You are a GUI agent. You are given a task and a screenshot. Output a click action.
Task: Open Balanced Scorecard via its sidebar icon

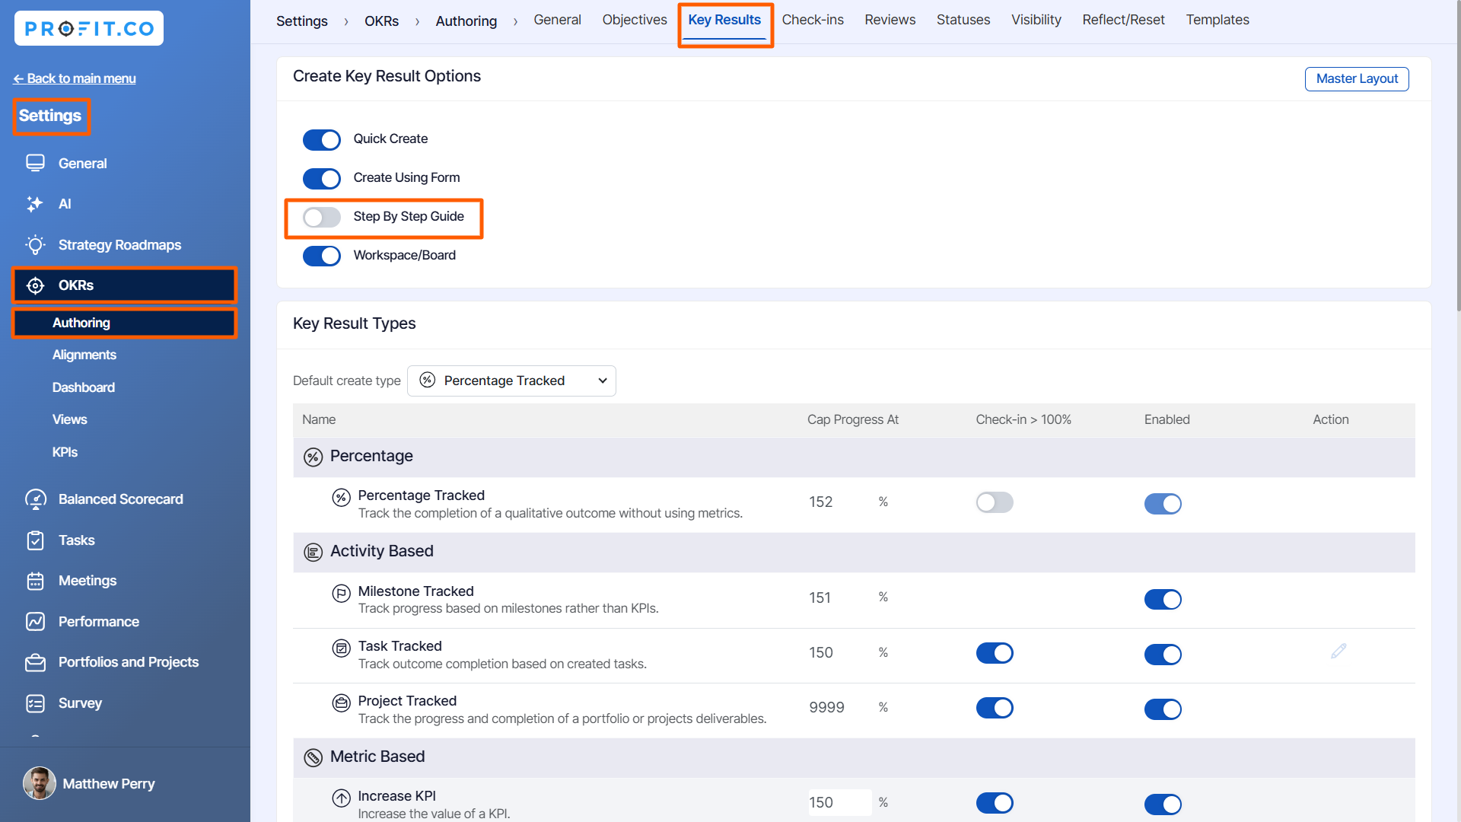[x=35, y=499]
